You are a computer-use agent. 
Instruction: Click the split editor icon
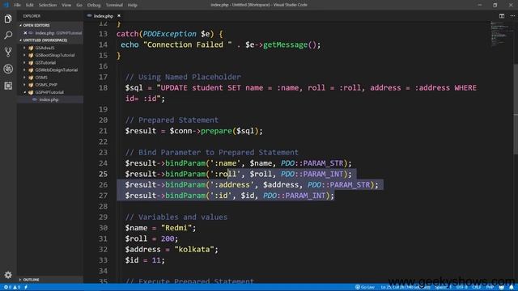(502, 15)
